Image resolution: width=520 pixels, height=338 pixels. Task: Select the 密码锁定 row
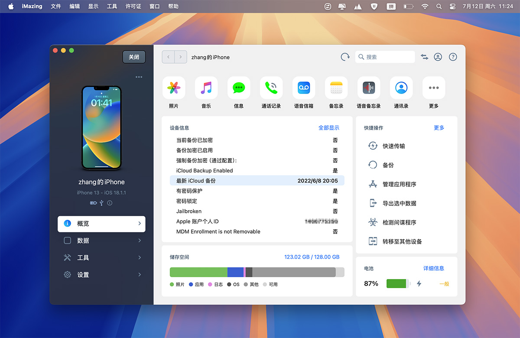click(257, 201)
